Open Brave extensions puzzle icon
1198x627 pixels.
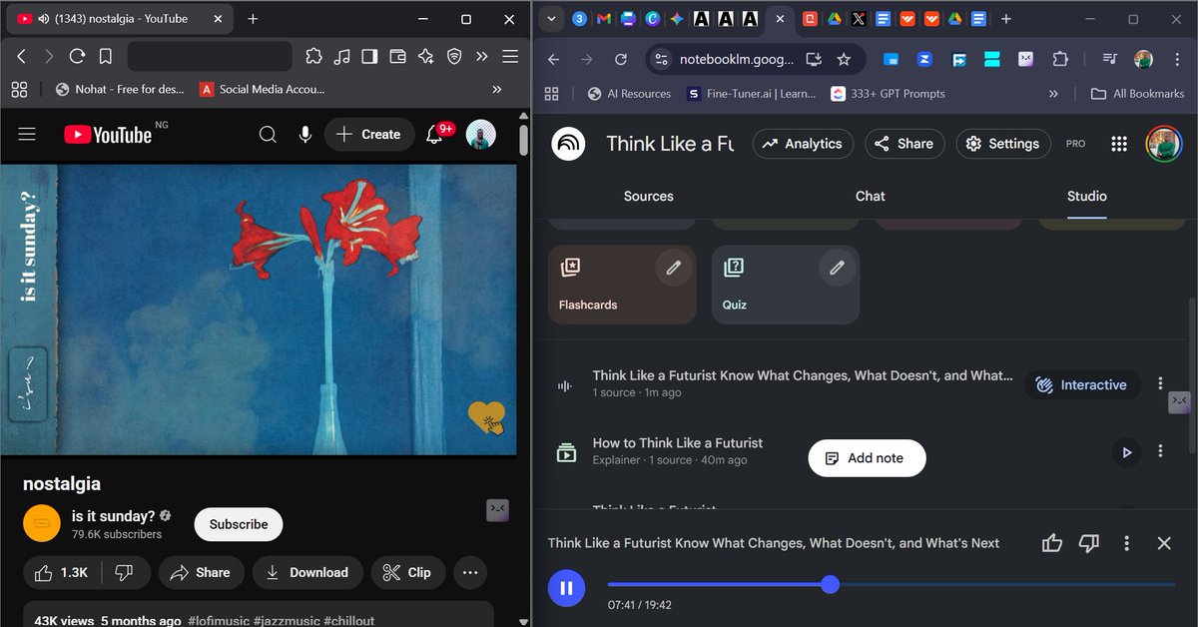pyautogui.click(x=314, y=57)
